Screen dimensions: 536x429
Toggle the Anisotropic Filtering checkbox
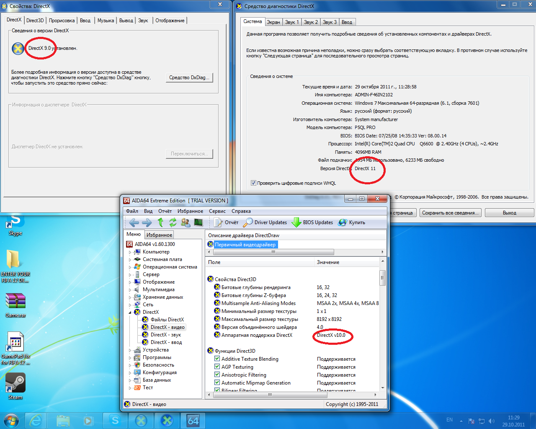point(217,375)
